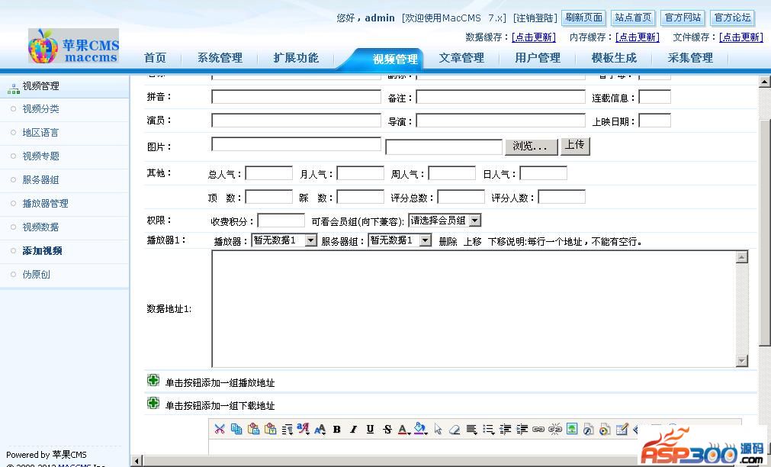
Task: Click the 删除 link in 播放器1 row
Action: 448,242
